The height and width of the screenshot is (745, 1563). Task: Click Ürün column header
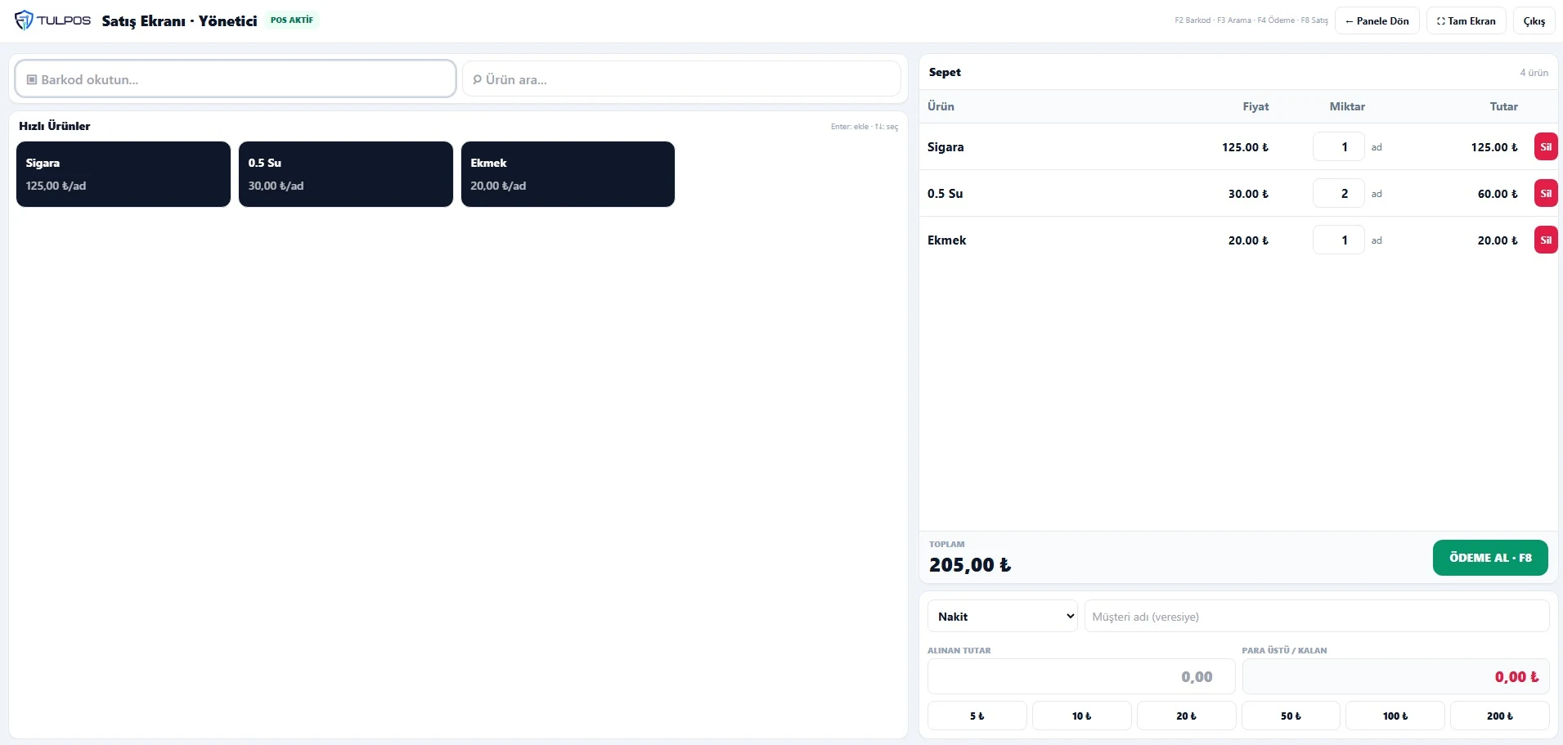[x=941, y=106]
